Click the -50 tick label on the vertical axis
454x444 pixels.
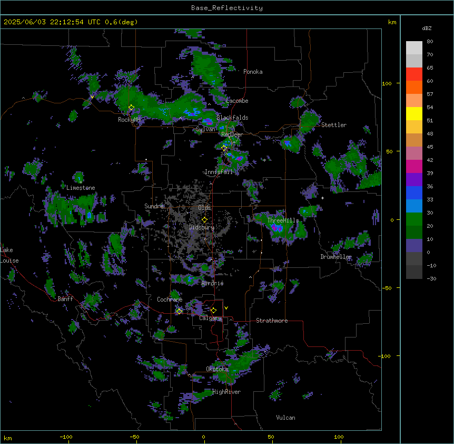[387, 288]
